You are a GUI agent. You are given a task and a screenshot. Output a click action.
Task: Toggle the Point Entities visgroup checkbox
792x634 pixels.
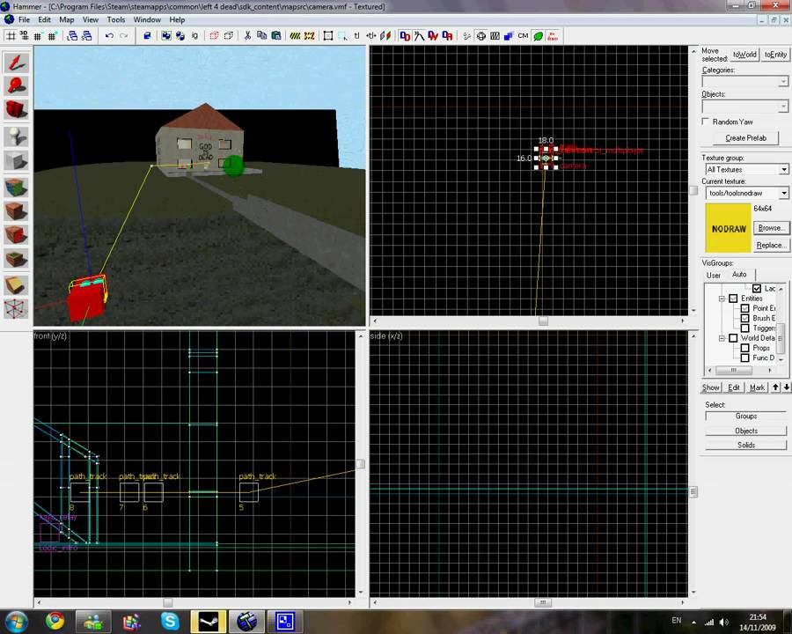745,308
